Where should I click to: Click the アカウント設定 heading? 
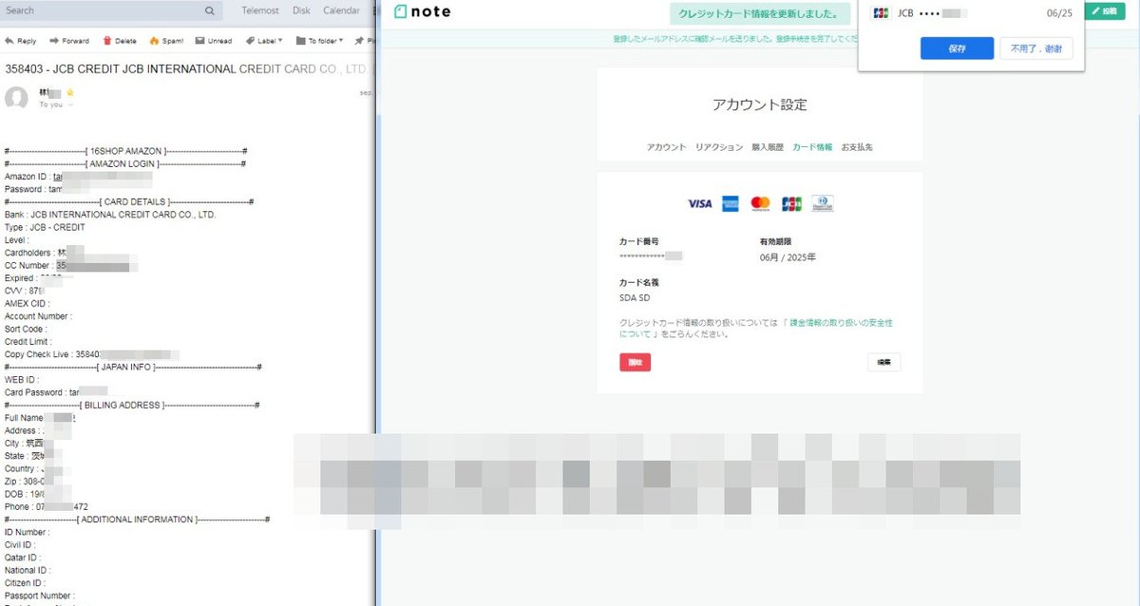(x=760, y=104)
